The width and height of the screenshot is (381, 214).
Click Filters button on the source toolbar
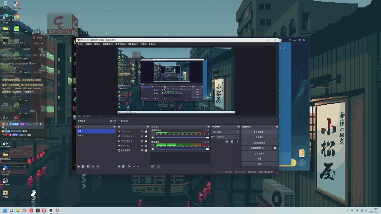tap(124, 121)
